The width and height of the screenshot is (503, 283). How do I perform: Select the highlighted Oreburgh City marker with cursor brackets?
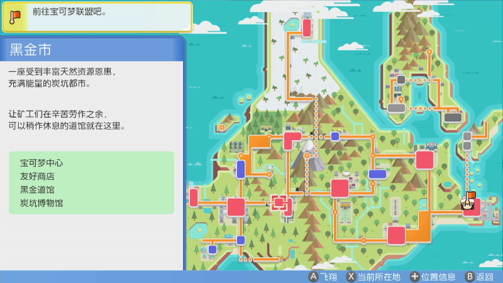tap(279, 203)
